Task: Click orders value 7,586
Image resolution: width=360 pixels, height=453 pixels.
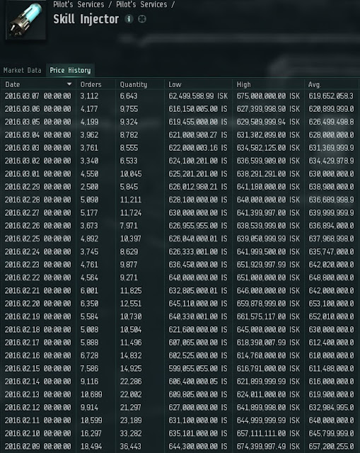Action: pyautogui.click(x=90, y=369)
